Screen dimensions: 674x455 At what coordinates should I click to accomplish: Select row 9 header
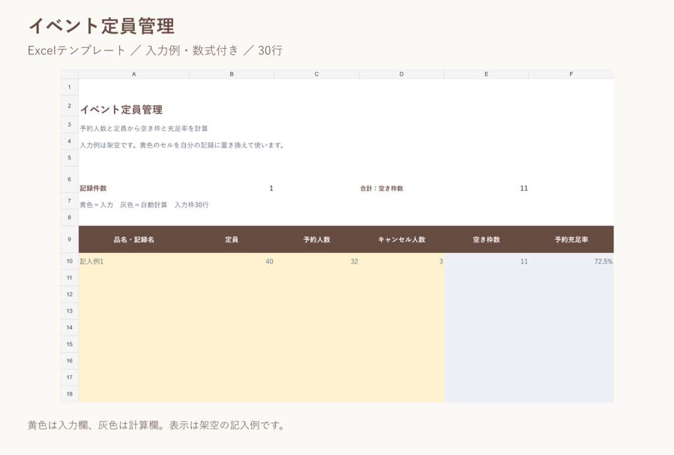point(69,239)
